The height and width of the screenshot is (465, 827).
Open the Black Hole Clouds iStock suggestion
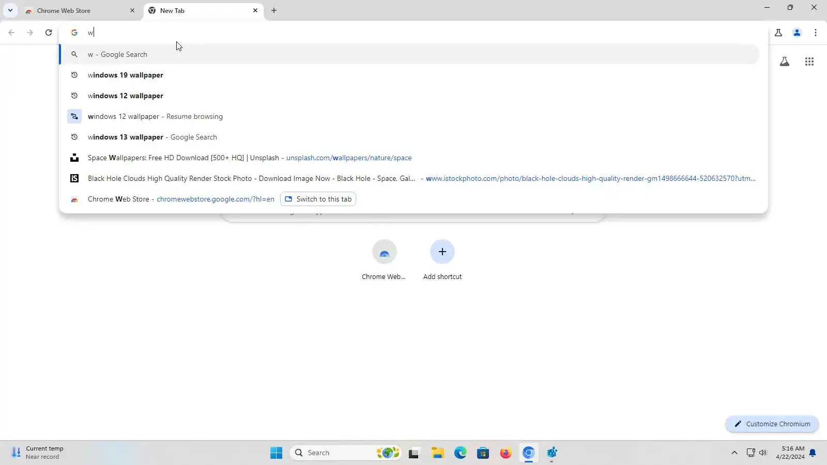coord(409,178)
